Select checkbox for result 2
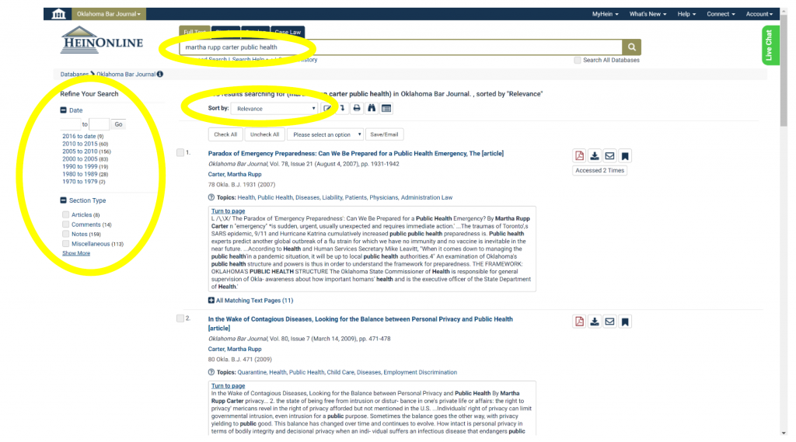This screenshot has width=796, height=442. (x=180, y=318)
